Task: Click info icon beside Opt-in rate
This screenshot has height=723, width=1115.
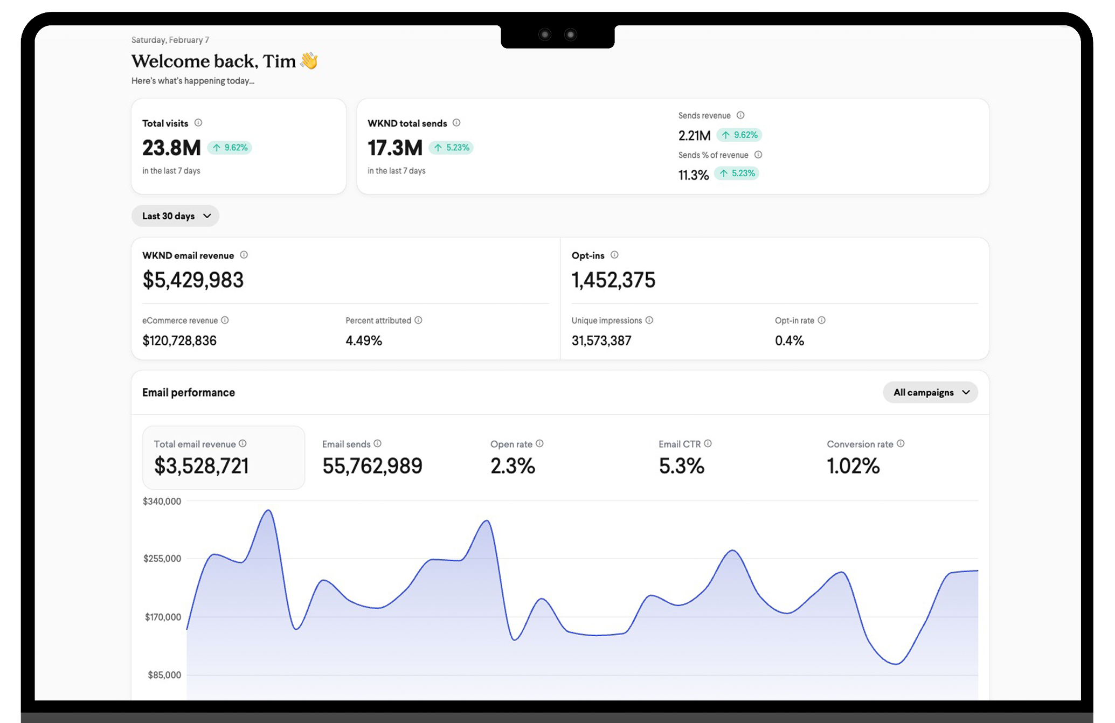Action: pyautogui.click(x=821, y=320)
